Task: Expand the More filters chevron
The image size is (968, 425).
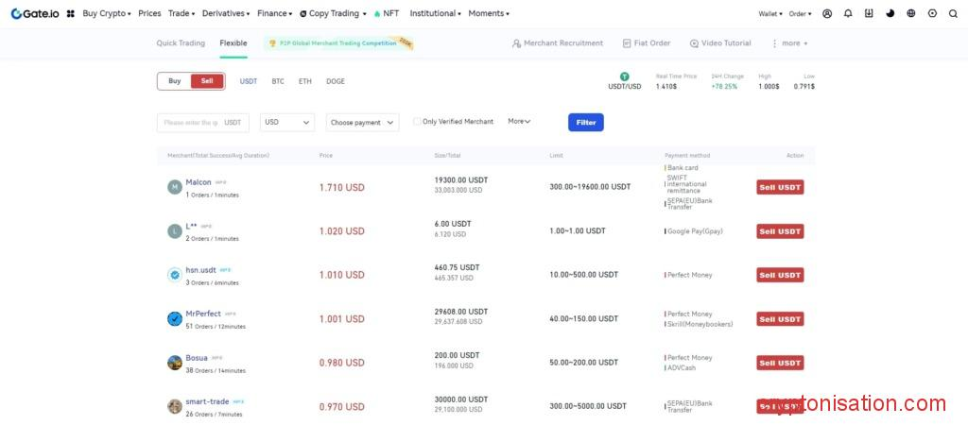Action: click(x=519, y=121)
